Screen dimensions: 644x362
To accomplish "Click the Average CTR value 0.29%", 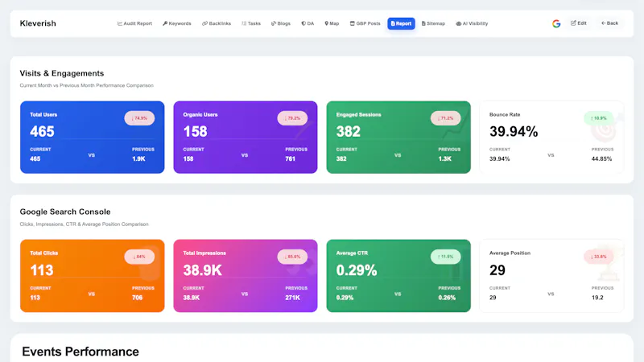I will click(x=357, y=270).
